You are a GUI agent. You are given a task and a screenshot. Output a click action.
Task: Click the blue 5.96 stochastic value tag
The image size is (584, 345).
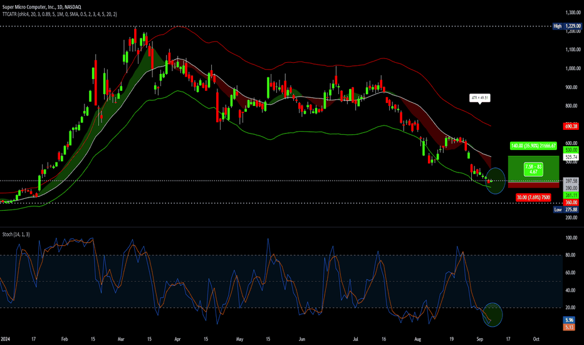coord(569,320)
